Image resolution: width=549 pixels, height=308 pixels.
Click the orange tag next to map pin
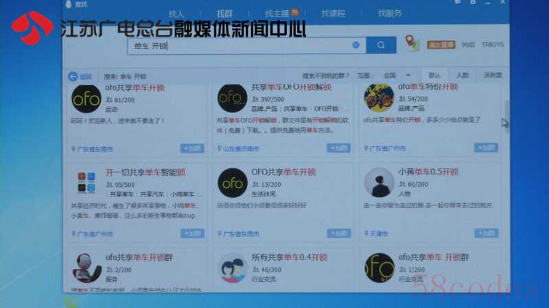click(441, 44)
